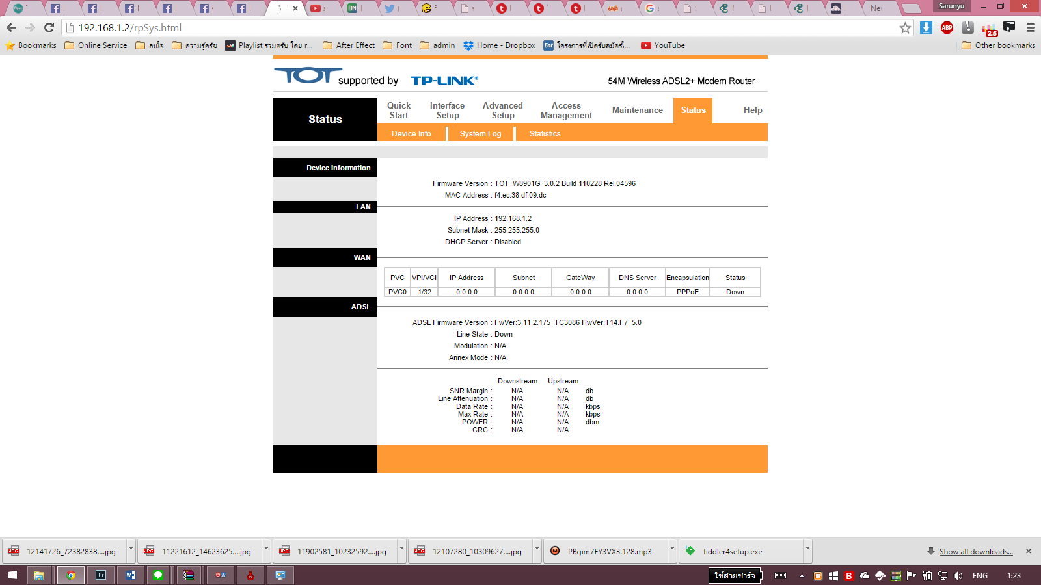Open the PBgim7FY3VX3.128.mp3 download
Image resolution: width=1041 pixels, height=585 pixels.
(606, 551)
